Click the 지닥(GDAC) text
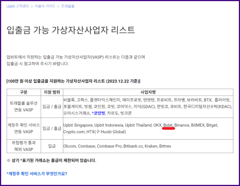This screenshot has width=240, height=186. point(144,107)
